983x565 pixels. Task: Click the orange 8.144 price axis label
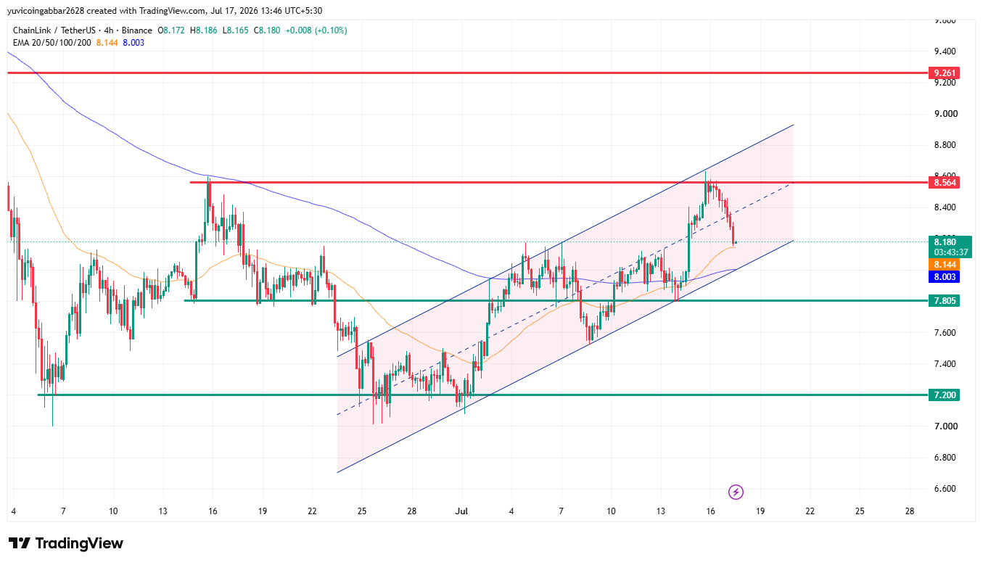(944, 265)
